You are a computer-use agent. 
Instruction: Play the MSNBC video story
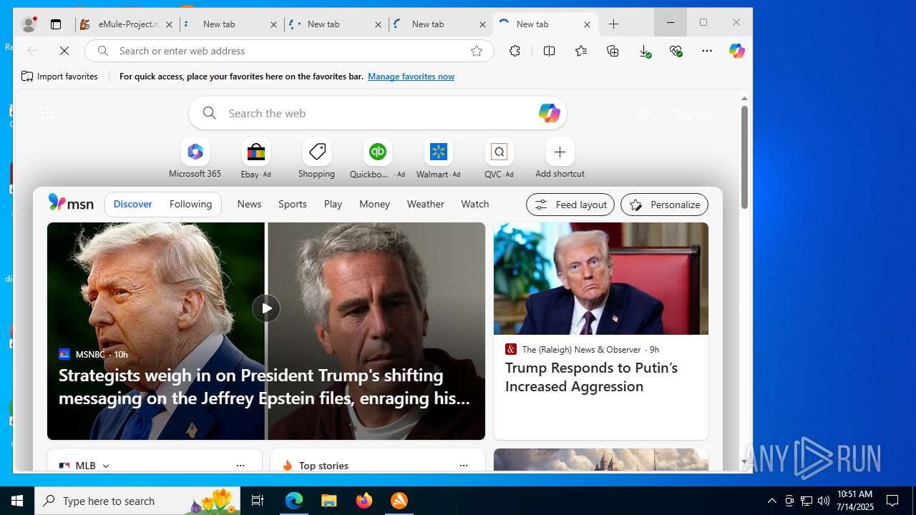266,308
